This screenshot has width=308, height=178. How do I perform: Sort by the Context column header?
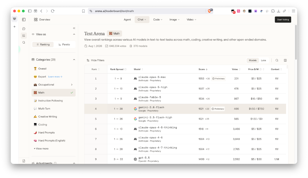point(276,69)
